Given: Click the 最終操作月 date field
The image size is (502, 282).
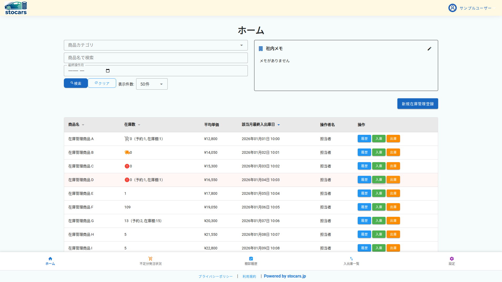Looking at the screenshot, I should tap(156, 71).
